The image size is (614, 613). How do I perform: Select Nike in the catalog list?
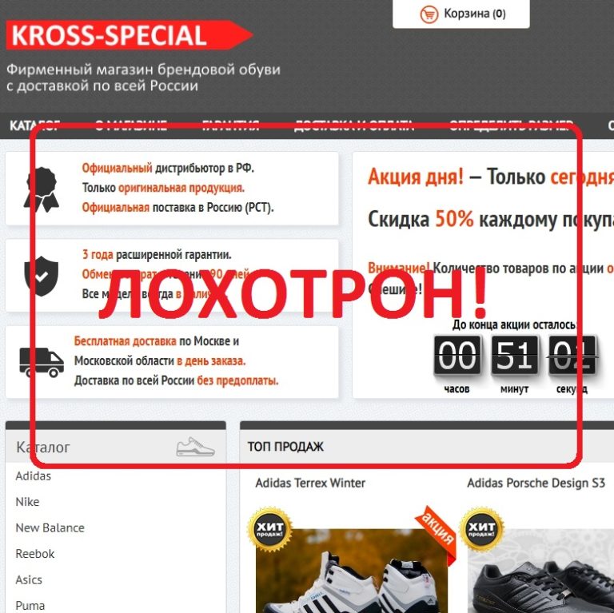27,502
